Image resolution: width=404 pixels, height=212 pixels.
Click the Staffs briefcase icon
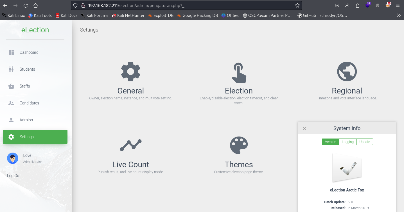tap(11, 86)
